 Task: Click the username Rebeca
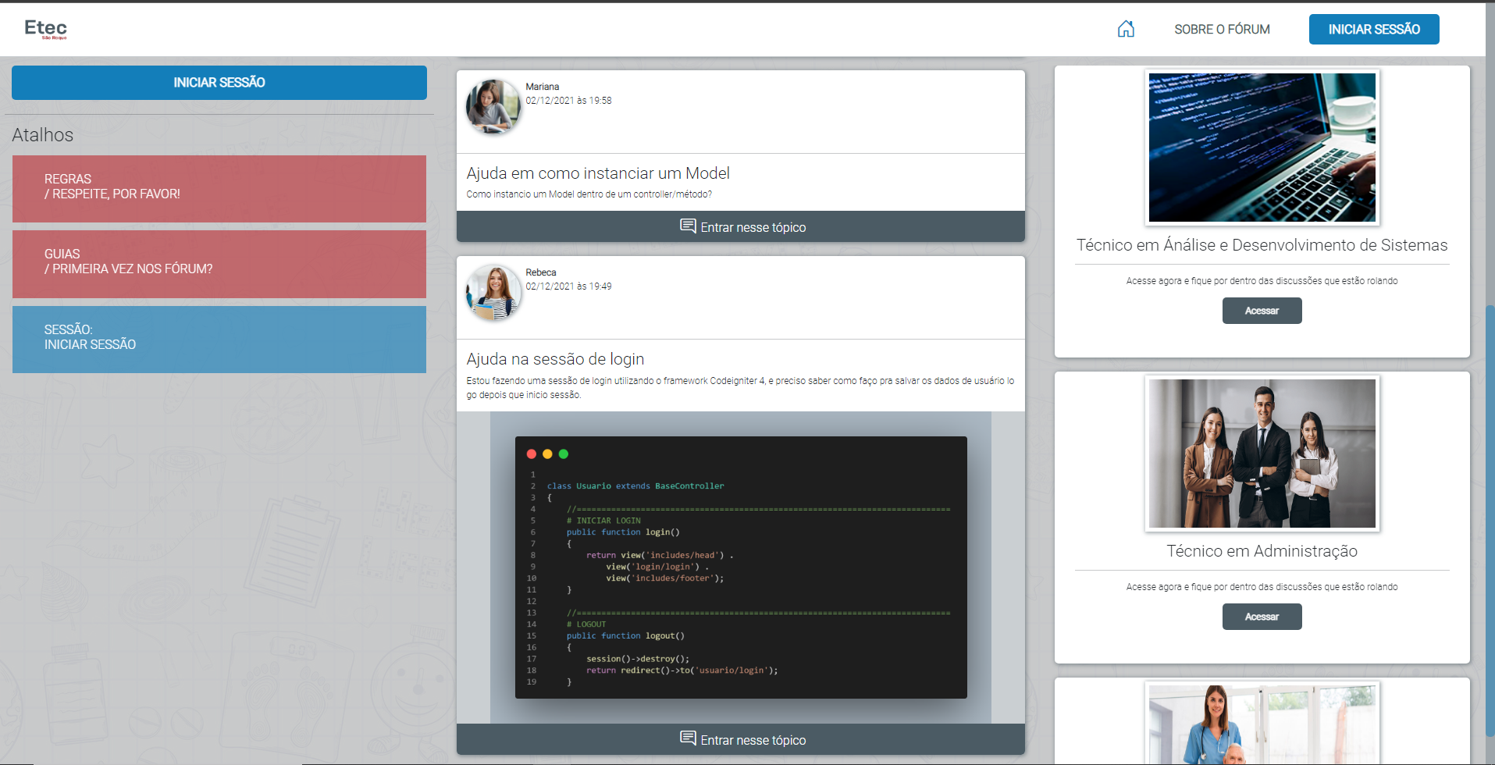click(x=541, y=272)
